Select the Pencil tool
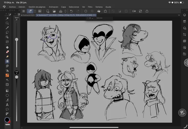 click(x=7, y=56)
